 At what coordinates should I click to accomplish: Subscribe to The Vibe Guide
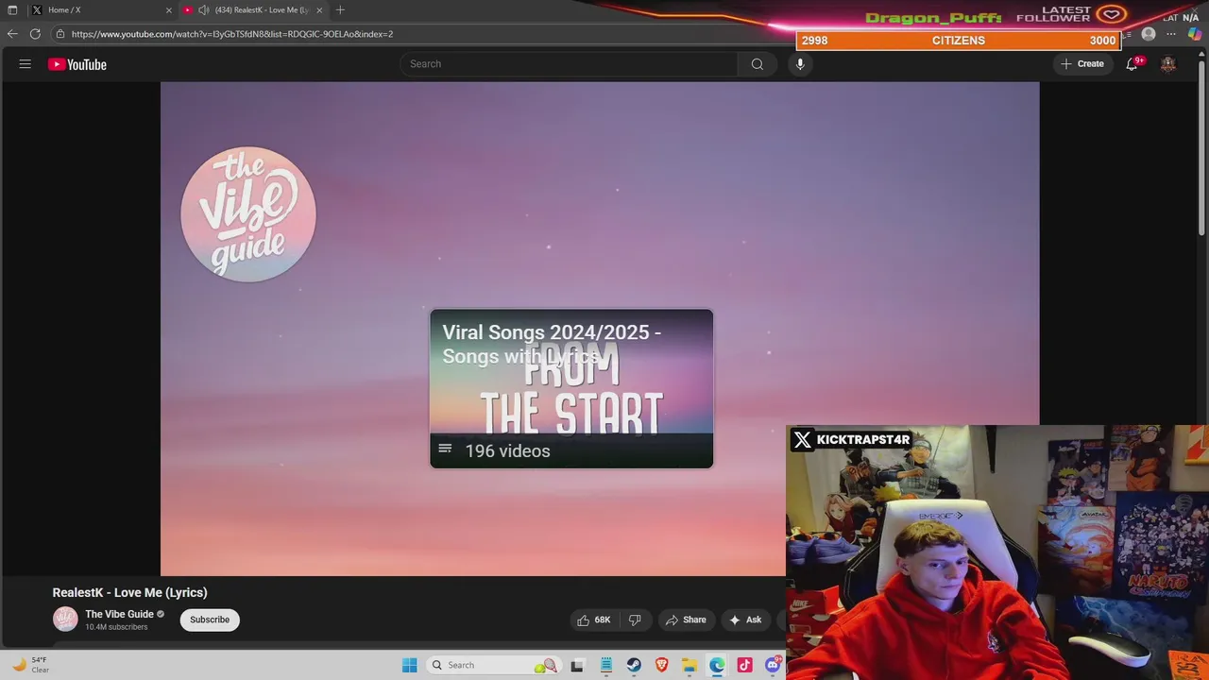pos(210,620)
